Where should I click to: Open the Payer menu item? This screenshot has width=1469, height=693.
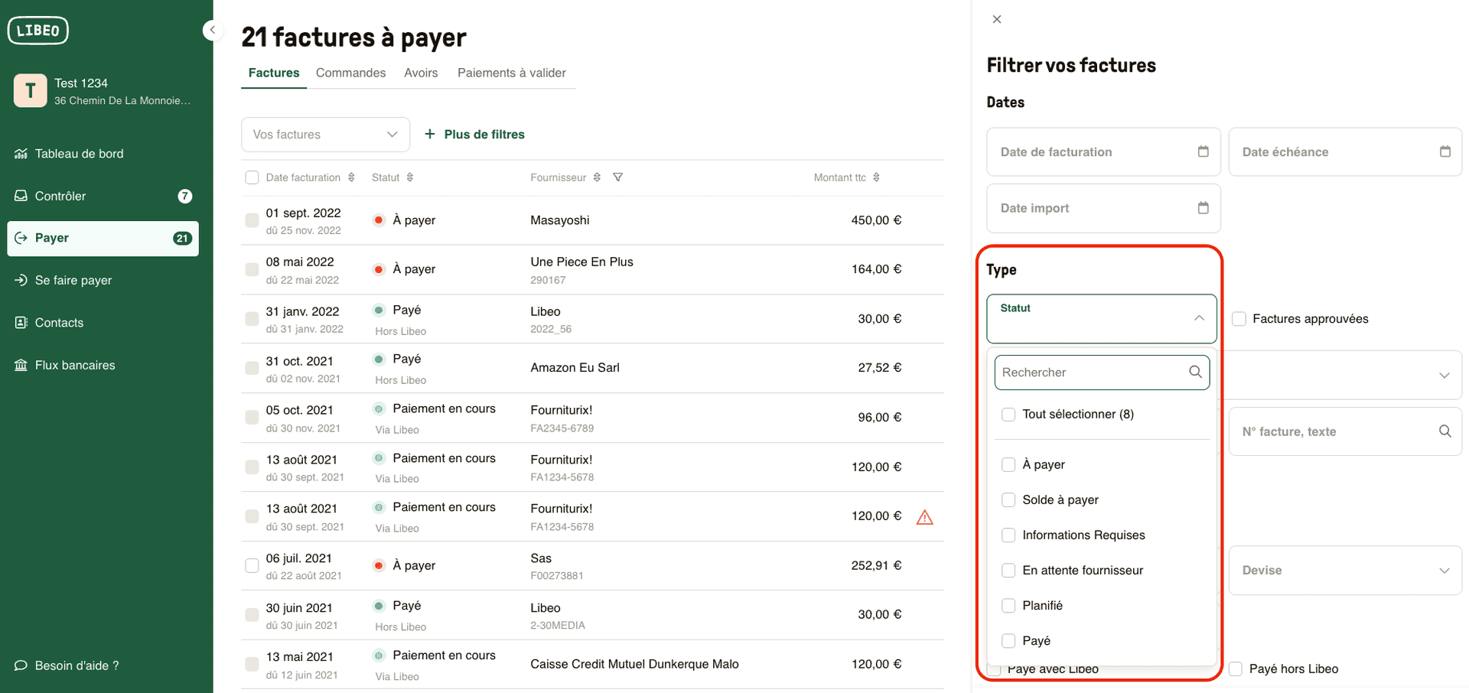(103, 239)
